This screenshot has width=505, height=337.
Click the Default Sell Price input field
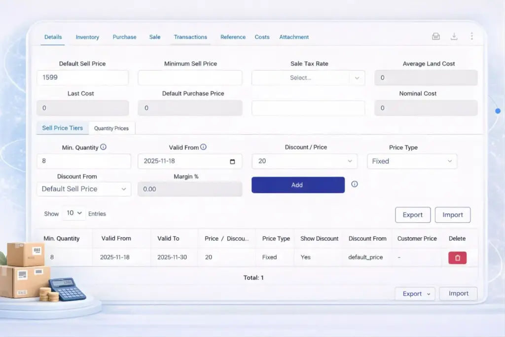click(x=83, y=77)
